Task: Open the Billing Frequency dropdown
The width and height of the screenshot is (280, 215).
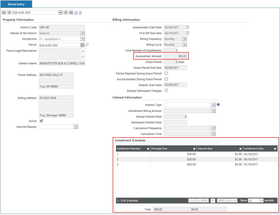Action: (x=185, y=39)
